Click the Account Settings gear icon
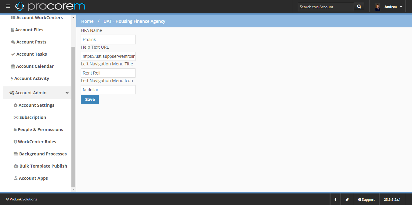The width and height of the screenshot is (412, 205). [16, 105]
